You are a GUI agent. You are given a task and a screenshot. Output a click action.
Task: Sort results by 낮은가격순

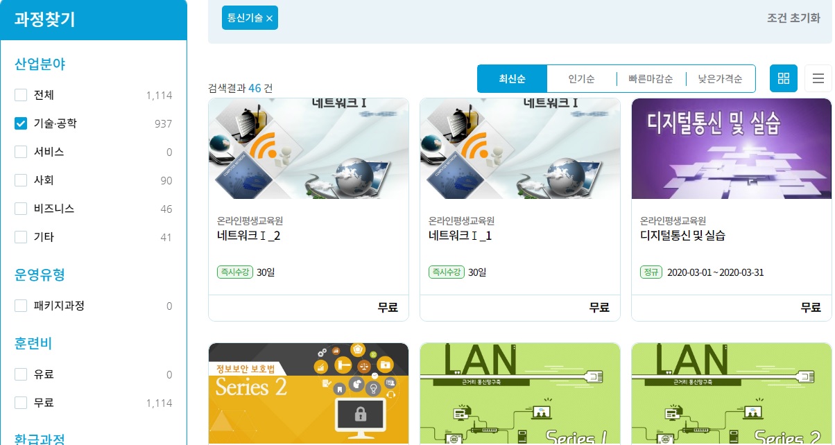720,79
